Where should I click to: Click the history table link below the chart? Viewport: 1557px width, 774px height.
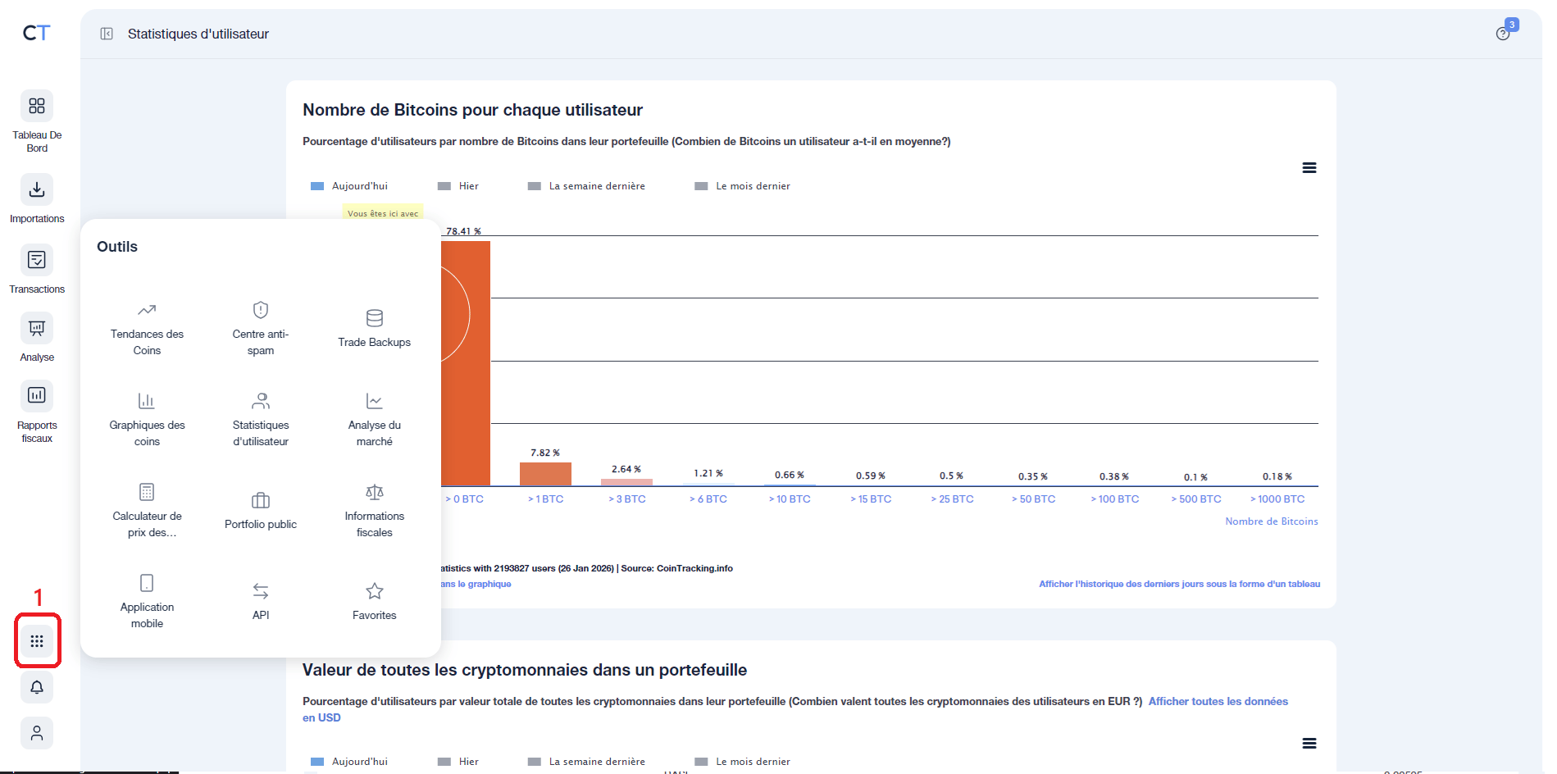click(x=1178, y=584)
